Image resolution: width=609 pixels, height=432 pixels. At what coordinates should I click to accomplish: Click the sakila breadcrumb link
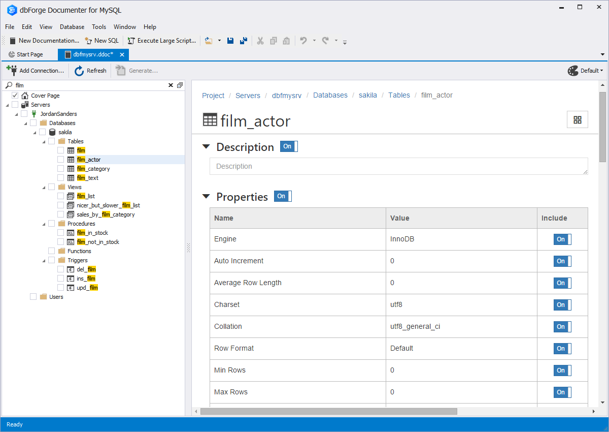point(368,95)
